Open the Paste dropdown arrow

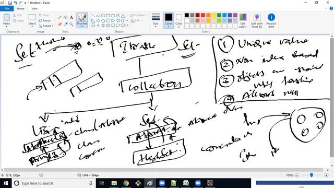(6, 27)
